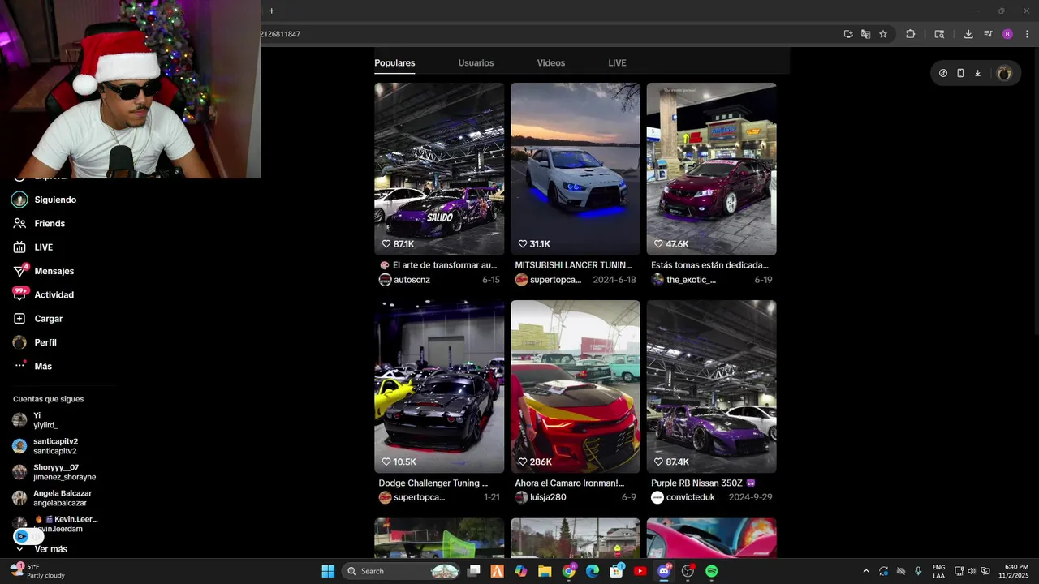1039x584 pixels.
Task: Open Chrome three-dot menu
Action: point(1025,34)
